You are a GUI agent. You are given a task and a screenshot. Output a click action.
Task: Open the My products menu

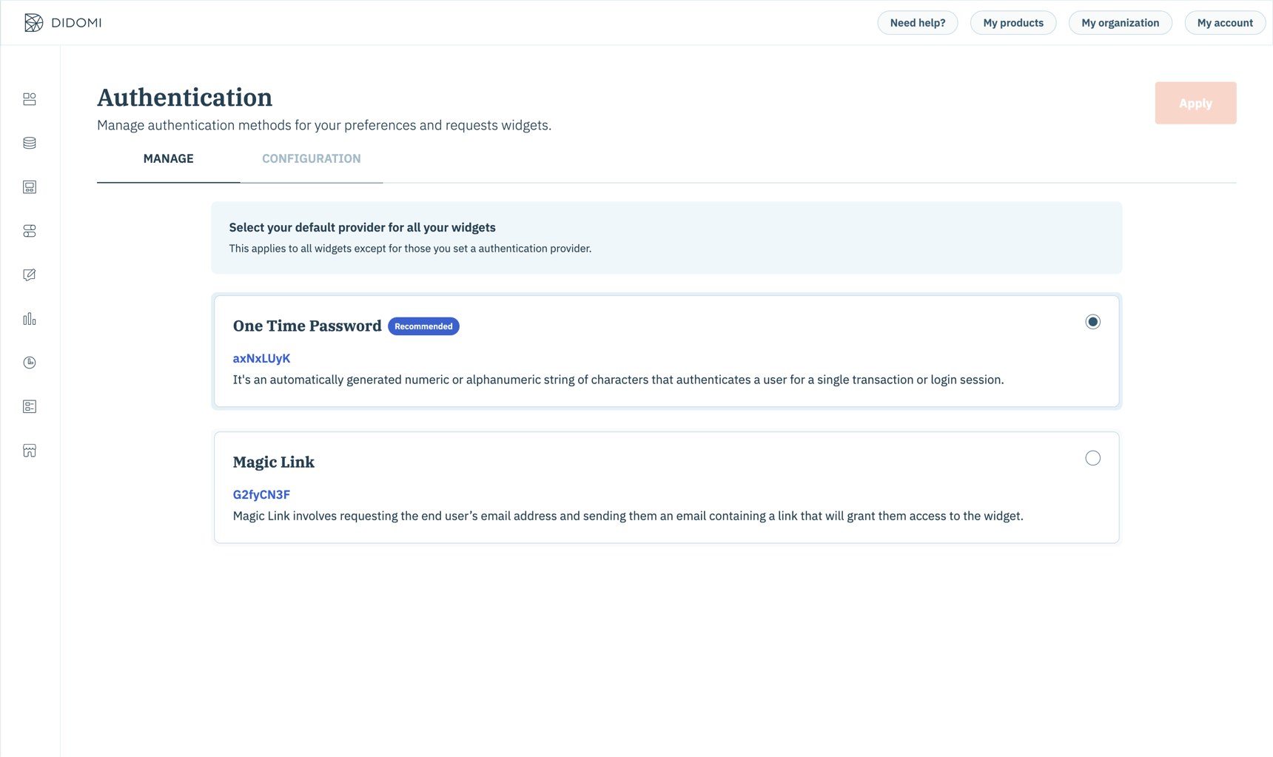point(1013,23)
